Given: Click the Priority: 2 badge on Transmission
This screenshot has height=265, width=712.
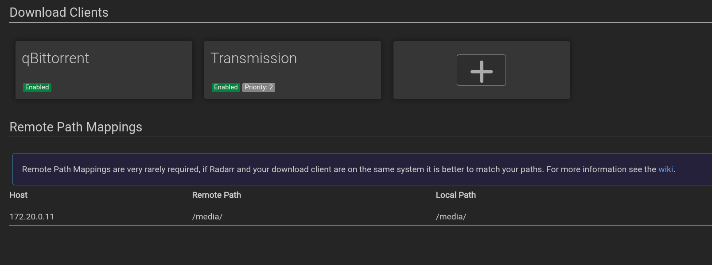Looking at the screenshot, I should pos(259,87).
